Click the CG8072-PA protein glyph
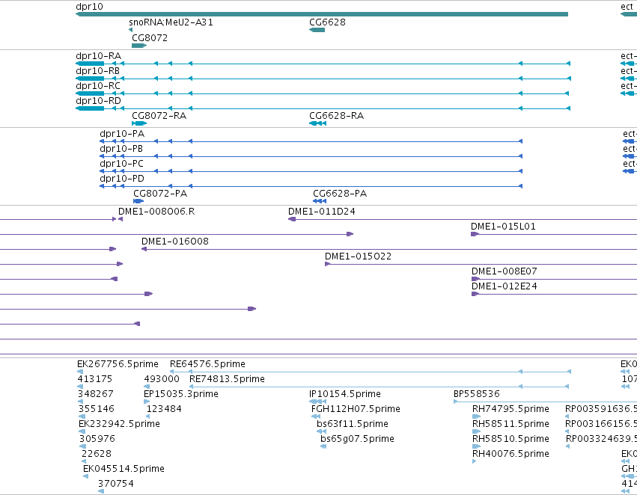 pos(138,201)
